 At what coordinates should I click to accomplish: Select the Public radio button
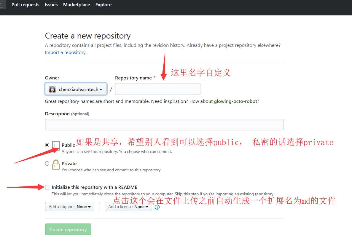47,145
